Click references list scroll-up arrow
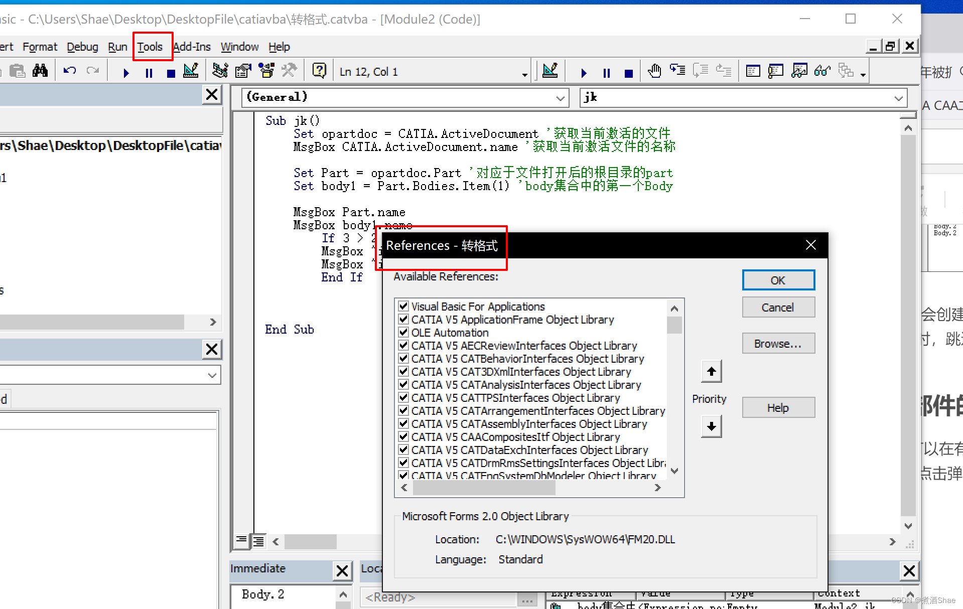This screenshot has width=963, height=609. pyautogui.click(x=674, y=308)
